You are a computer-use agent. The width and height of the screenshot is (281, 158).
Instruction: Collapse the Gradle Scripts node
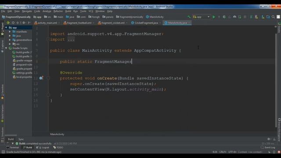point(6,48)
